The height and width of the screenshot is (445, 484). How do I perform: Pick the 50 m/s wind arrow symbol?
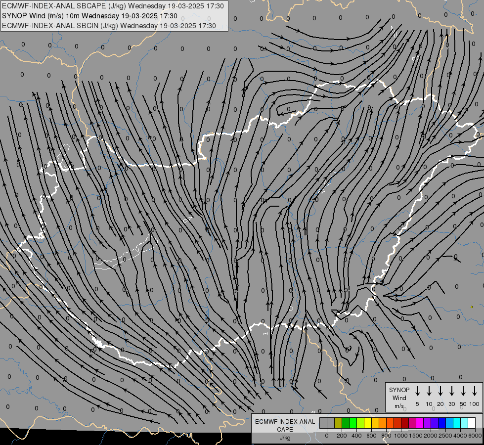[463, 391]
